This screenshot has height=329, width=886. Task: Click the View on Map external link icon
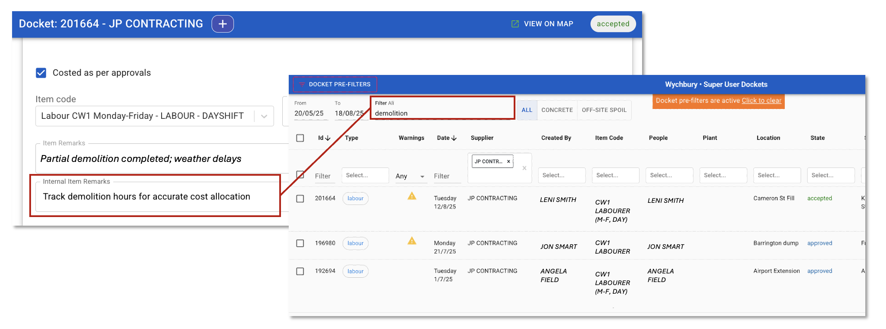click(515, 24)
